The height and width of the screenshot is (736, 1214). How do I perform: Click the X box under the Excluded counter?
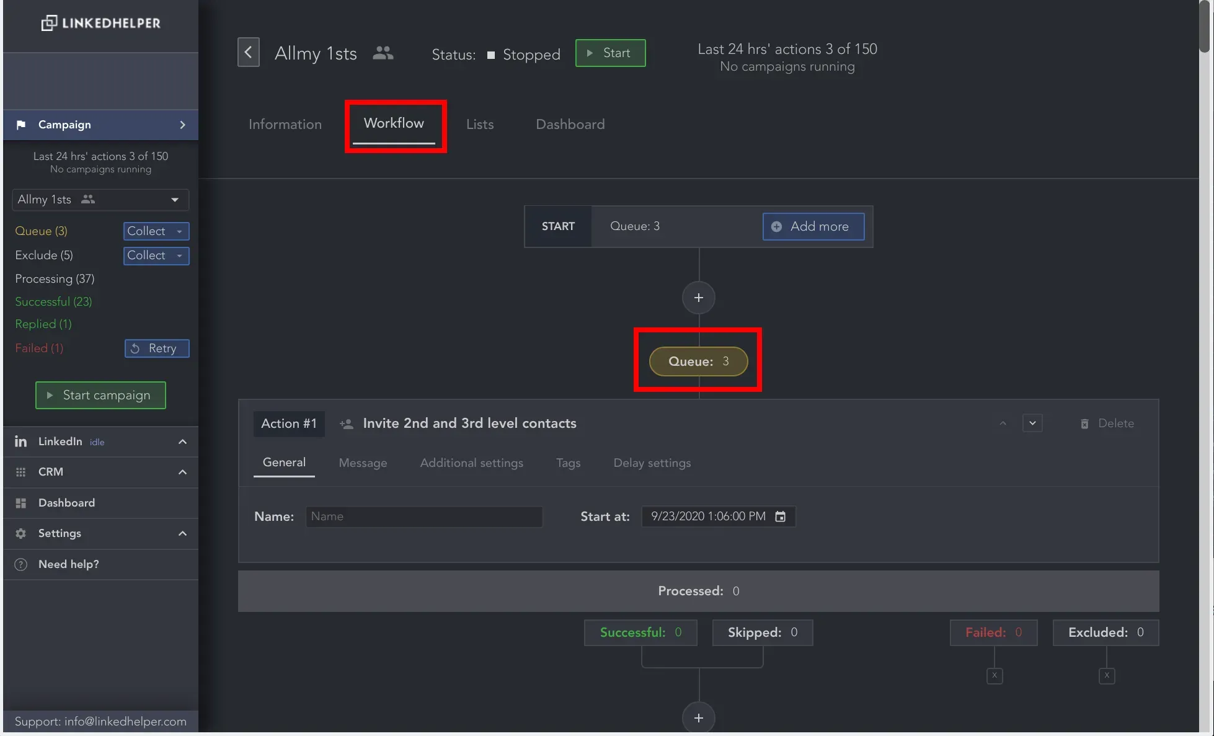click(1106, 675)
